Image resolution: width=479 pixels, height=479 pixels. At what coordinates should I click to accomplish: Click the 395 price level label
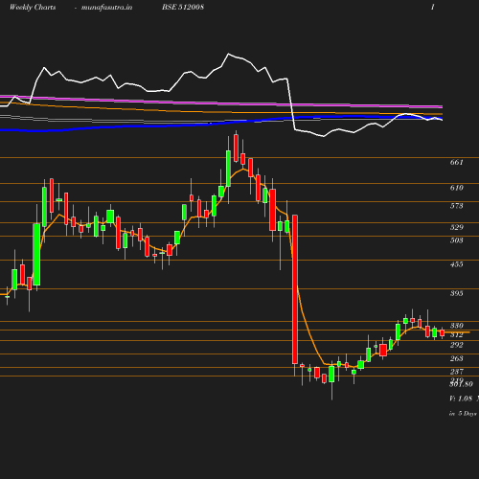pyautogui.click(x=457, y=293)
